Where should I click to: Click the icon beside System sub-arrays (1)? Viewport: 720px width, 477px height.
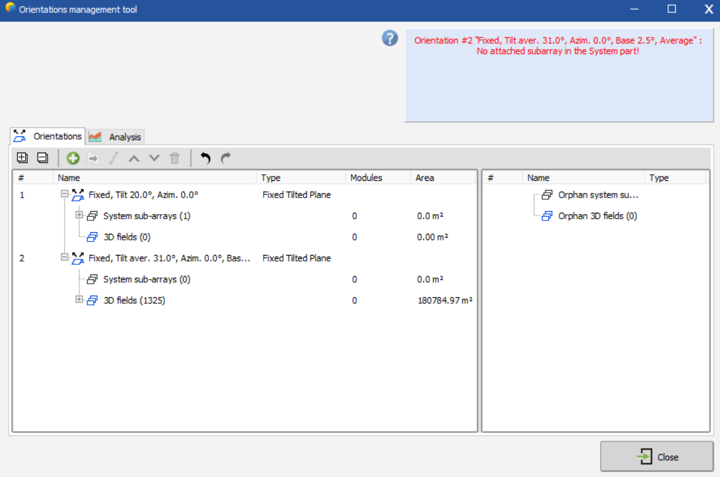pos(93,216)
